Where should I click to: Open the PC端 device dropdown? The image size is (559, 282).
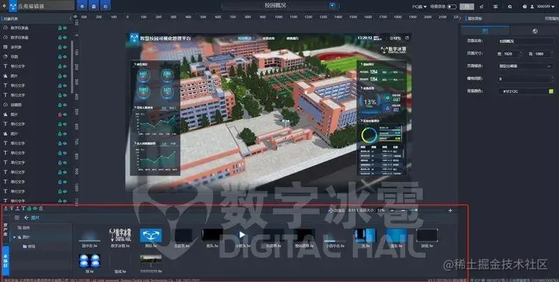click(x=420, y=6)
